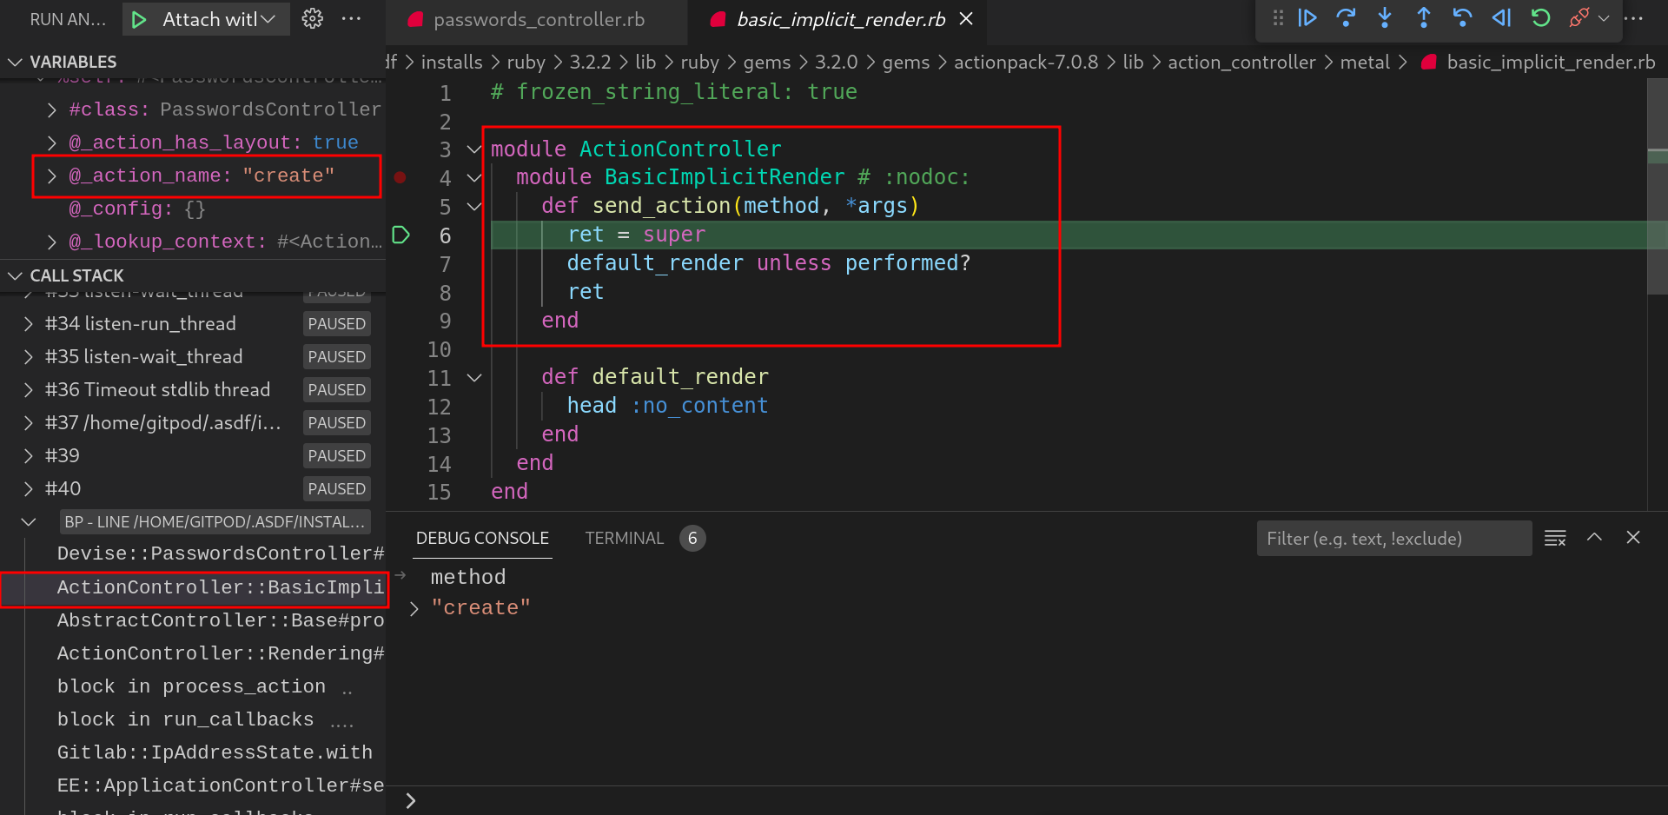Click the 3.2.2 breadcrumb

590,63
